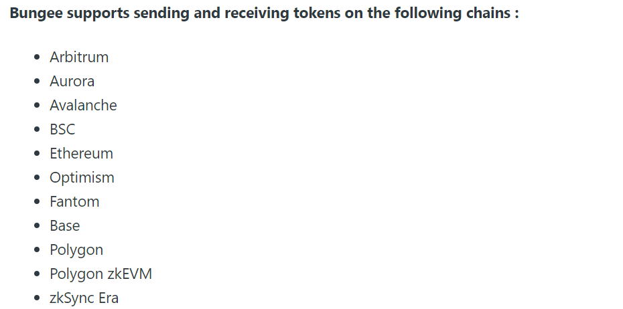Click the bullet point beside zkSync Era

pyautogui.click(x=38, y=298)
